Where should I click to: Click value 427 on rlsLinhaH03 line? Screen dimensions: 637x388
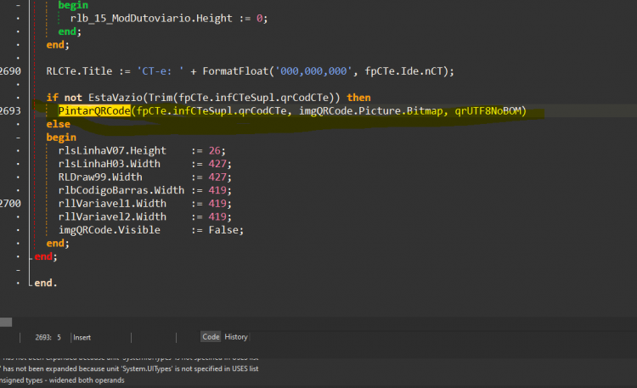point(217,164)
